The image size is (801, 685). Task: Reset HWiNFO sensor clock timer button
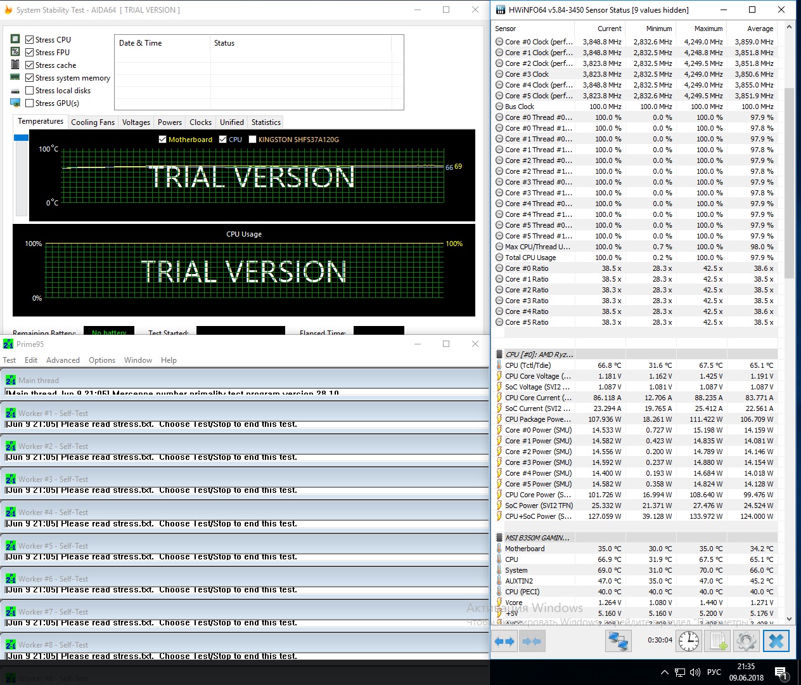[x=689, y=642]
